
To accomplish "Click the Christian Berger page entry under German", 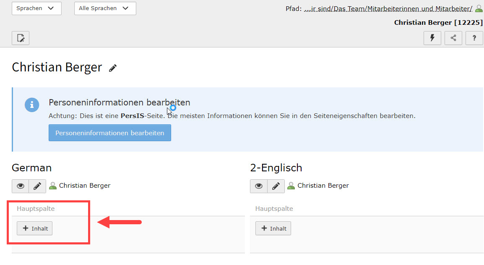I will 84,186.
